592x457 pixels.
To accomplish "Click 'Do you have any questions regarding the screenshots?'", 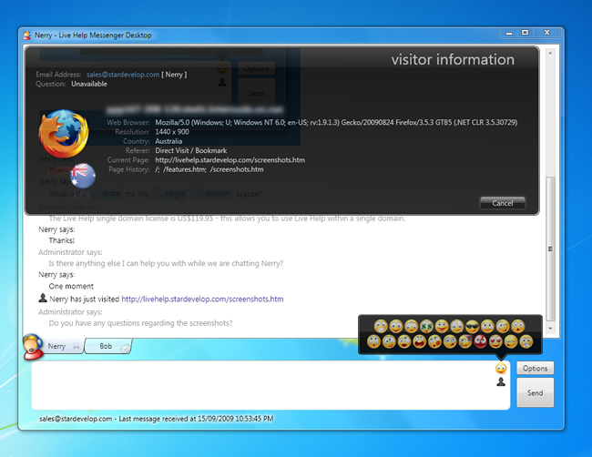I will 140,323.
